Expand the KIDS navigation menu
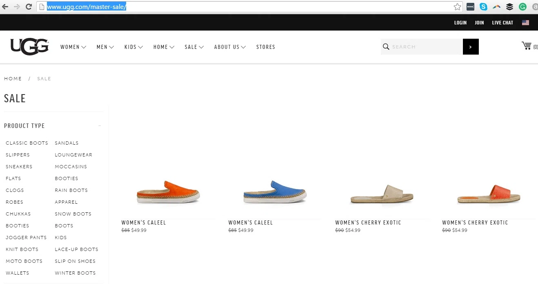Screen dimensions: 538x284 tap(133, 47)
